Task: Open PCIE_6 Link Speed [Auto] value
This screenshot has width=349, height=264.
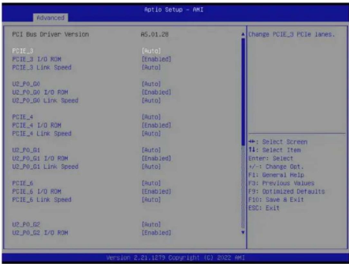Action: click(x=151, y=200)
